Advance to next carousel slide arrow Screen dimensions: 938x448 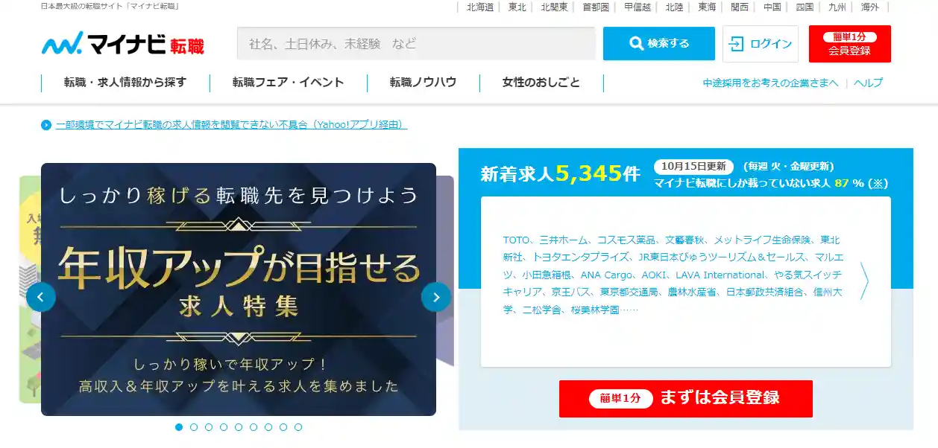[436, 297]
